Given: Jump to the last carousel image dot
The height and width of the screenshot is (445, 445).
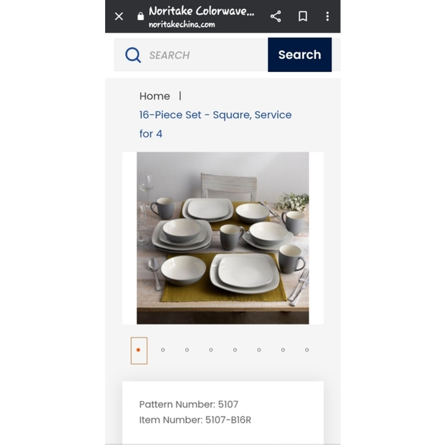Looking at the screenshot, I should coord(307,350).
